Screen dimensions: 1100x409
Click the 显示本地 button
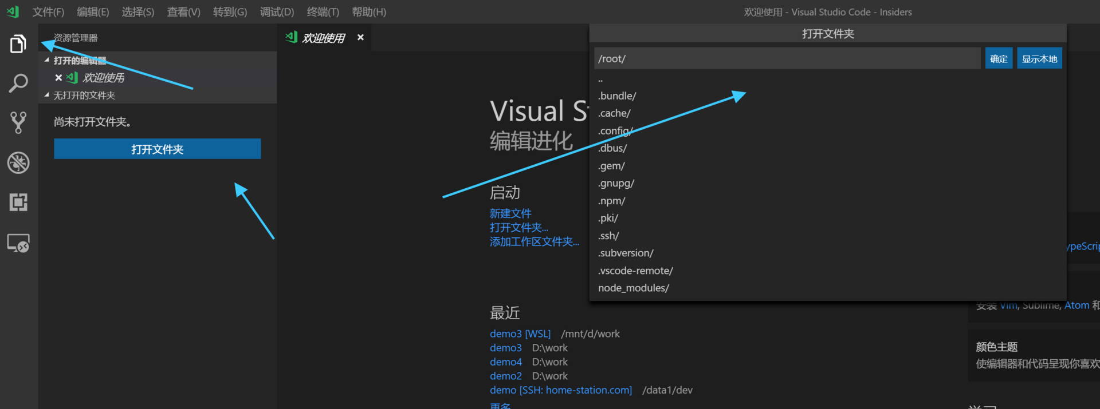coord(1039,58)
